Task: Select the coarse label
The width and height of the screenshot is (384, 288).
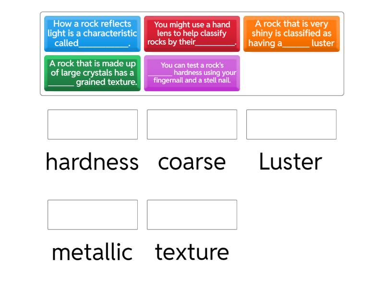Action: coord(192,162)
